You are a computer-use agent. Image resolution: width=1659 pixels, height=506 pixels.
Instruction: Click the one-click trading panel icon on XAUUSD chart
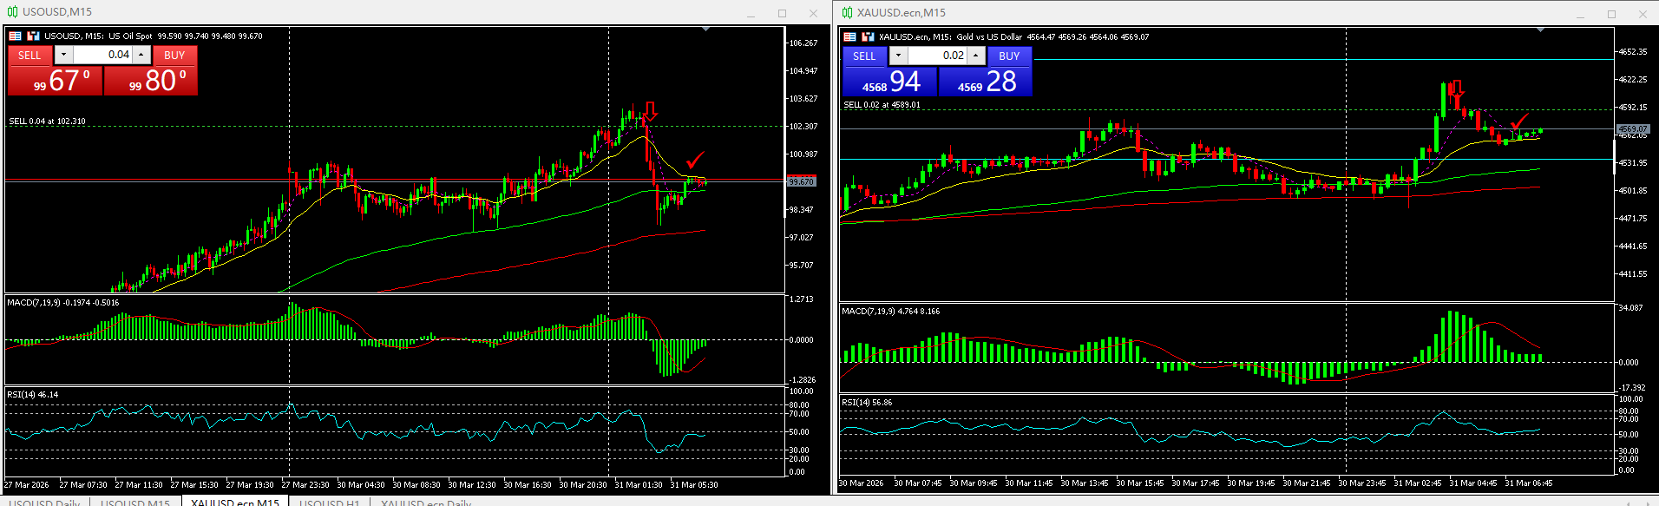point(849,36)
